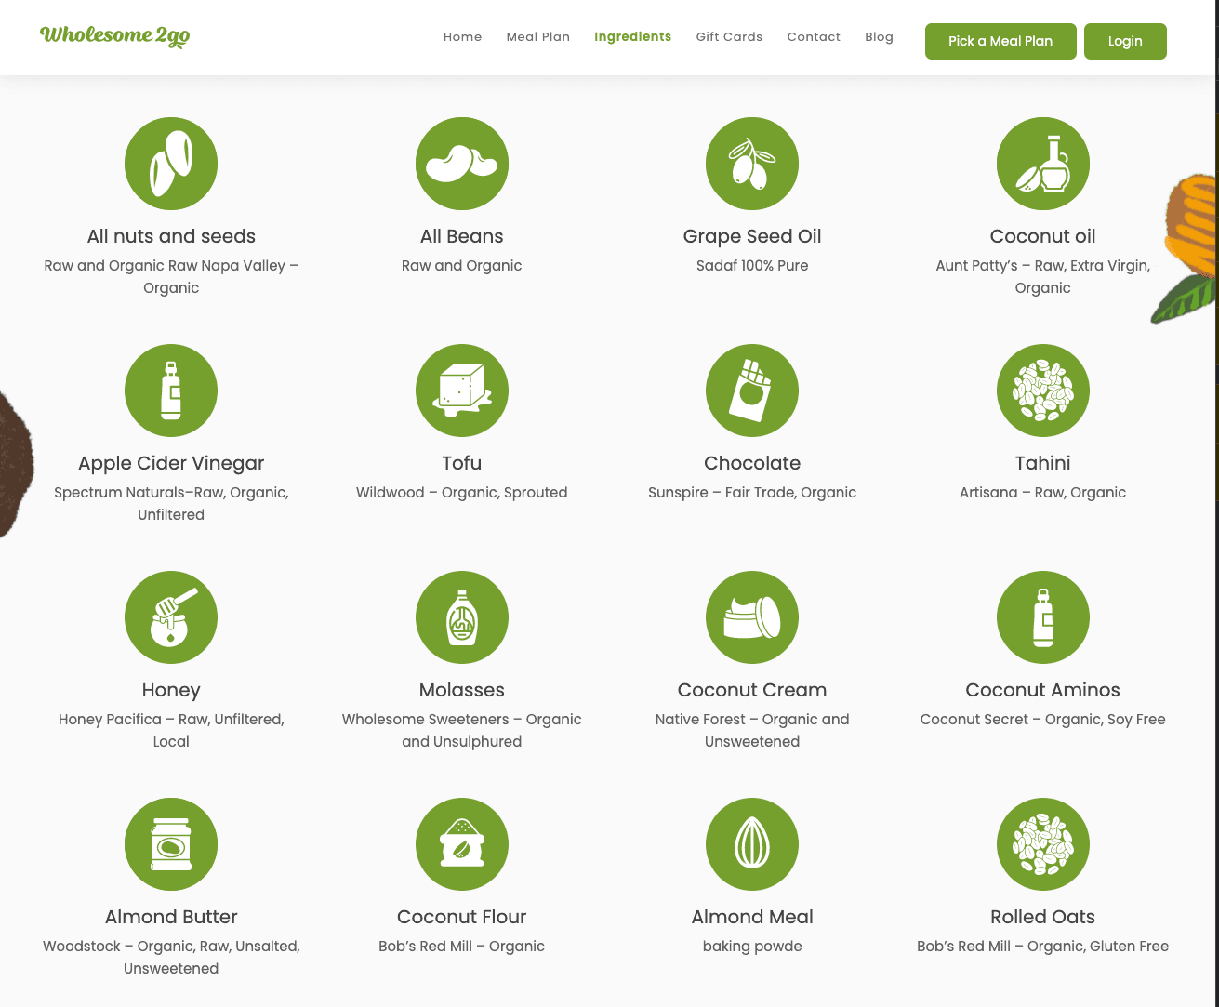
Task: Select the Honey pot icon
Action: [171, 617]
